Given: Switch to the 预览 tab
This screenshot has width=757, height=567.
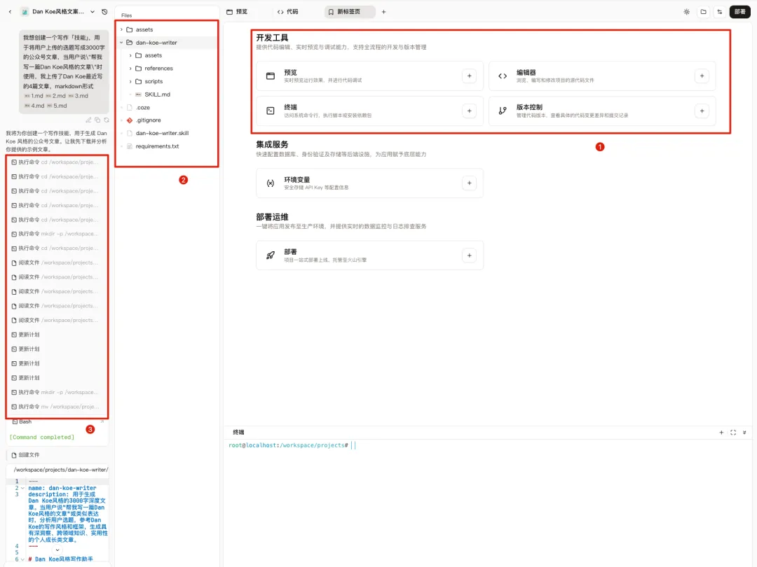Looking at the screenshot, I should [237, 12].
